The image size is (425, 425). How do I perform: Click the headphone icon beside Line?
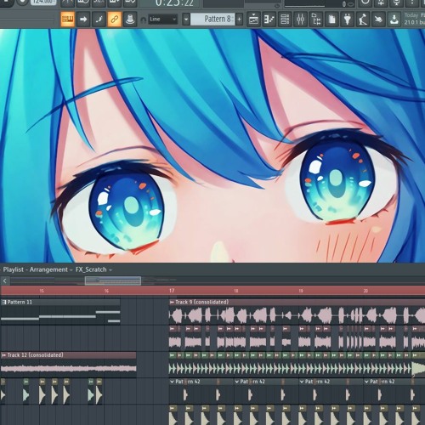[144, 20]
